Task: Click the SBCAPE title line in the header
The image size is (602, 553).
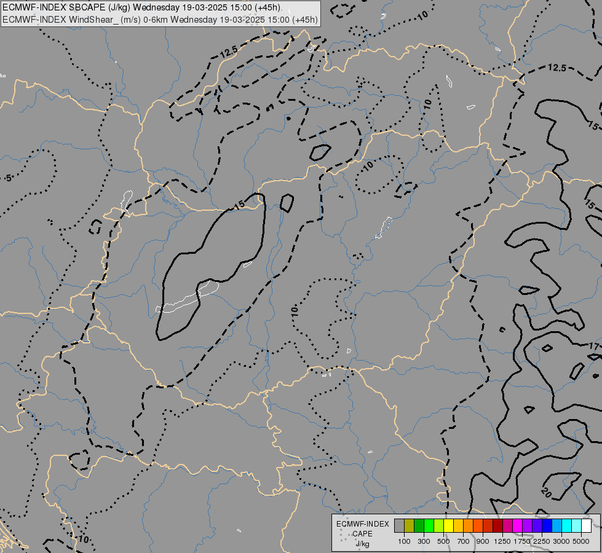Action: (x=141, y=7)
